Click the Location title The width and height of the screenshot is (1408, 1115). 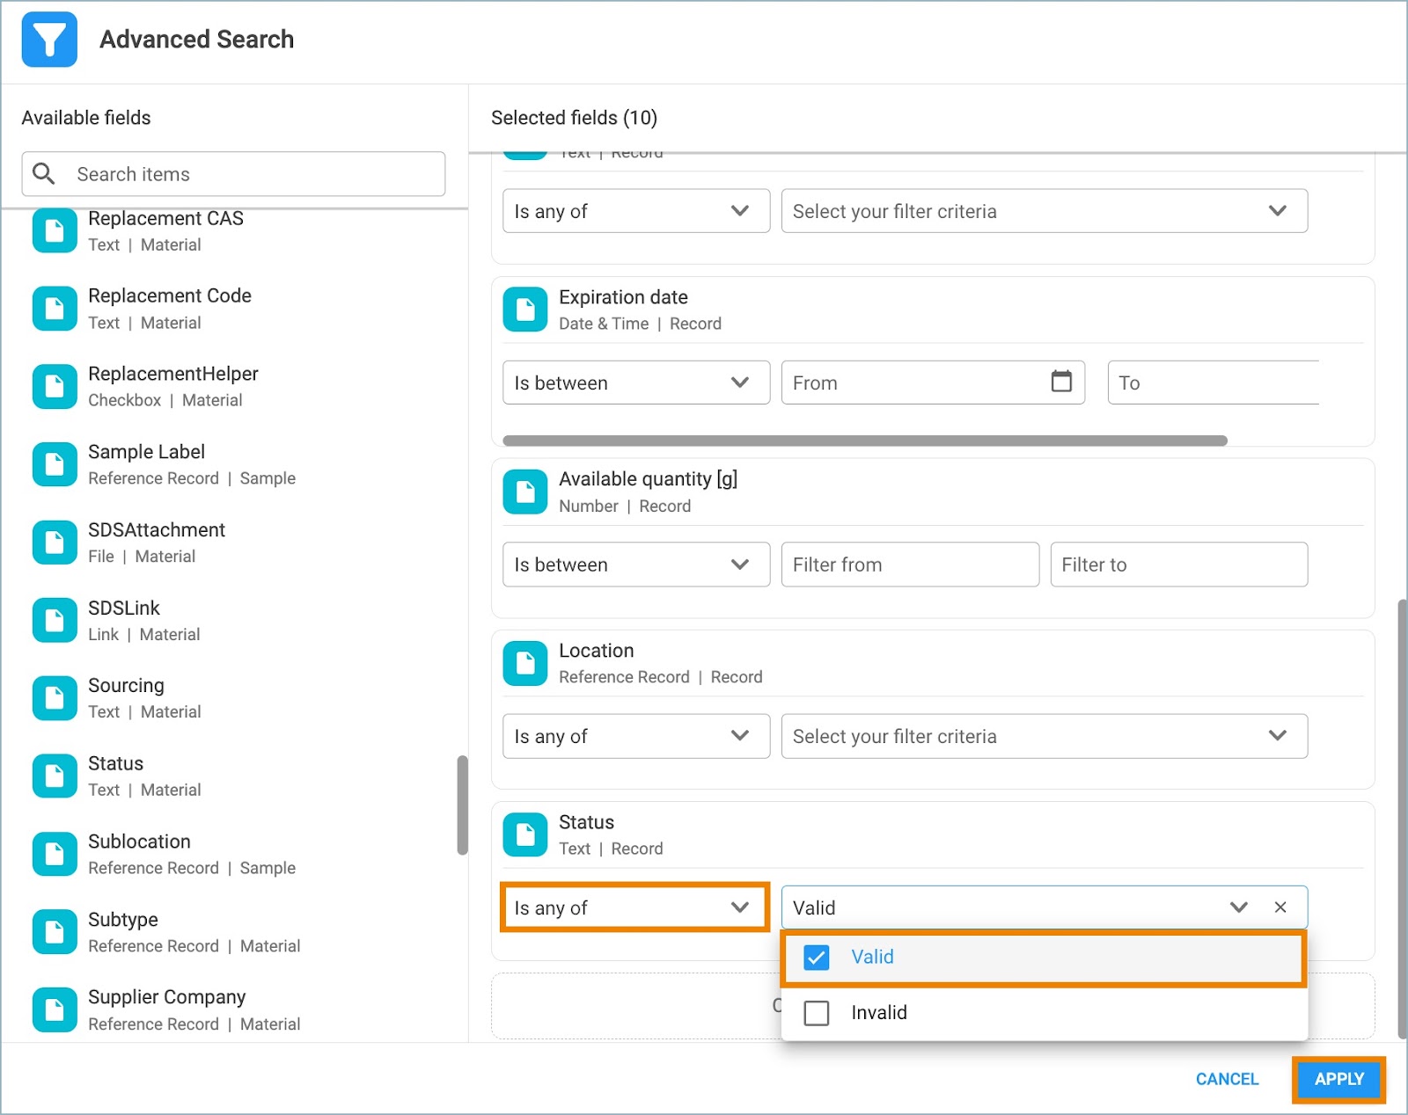coord(596,651)
